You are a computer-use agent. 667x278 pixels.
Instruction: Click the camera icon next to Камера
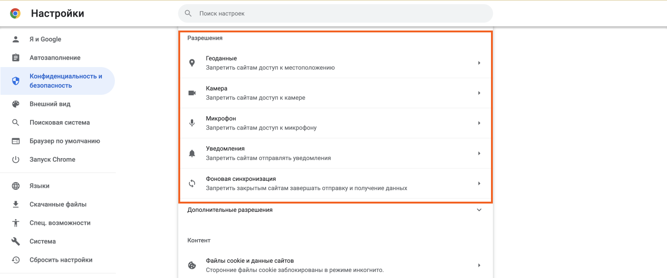click(192, 93)
